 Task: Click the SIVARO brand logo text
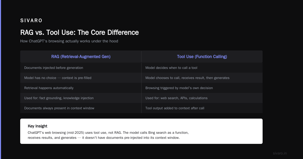[x=31, y=21]
